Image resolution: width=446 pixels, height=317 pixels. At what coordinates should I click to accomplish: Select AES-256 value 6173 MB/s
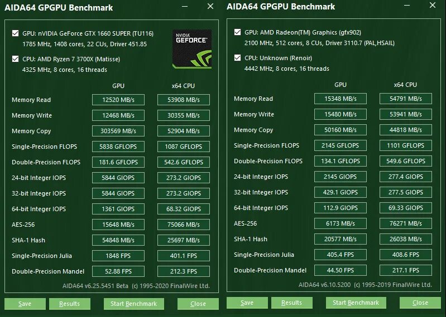341,223
